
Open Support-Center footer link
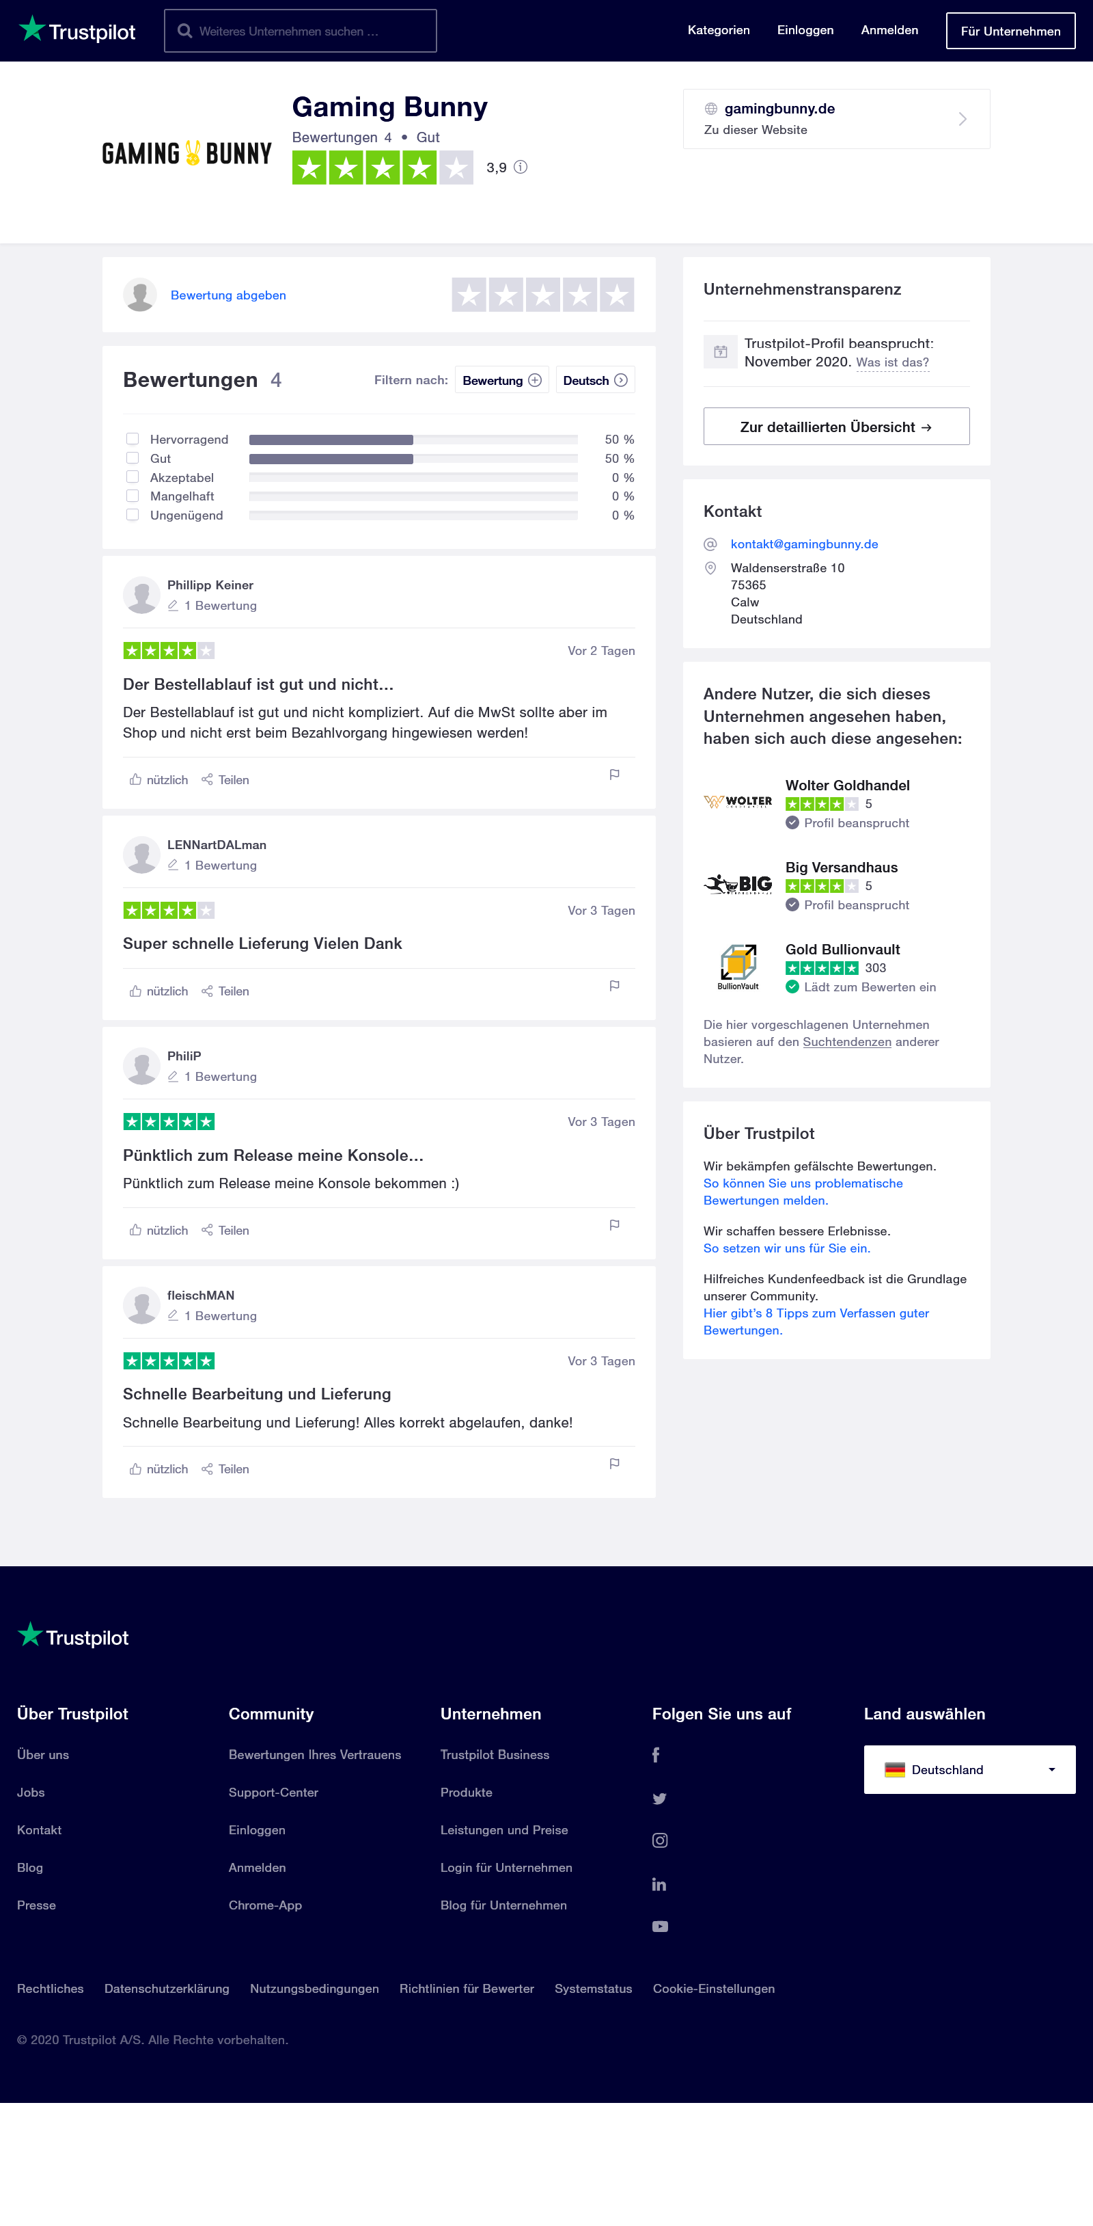coord(274,1793)
